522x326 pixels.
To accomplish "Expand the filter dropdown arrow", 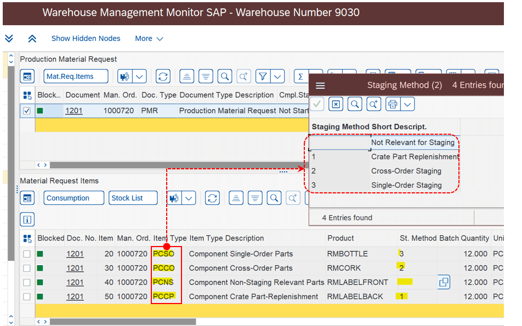I will 277,77.
